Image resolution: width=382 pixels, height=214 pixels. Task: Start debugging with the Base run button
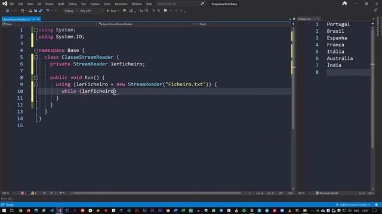click(x=112, y=11)
